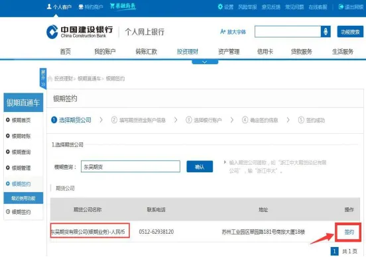Open 贷款服务 menu

click(x=301, y=51)
